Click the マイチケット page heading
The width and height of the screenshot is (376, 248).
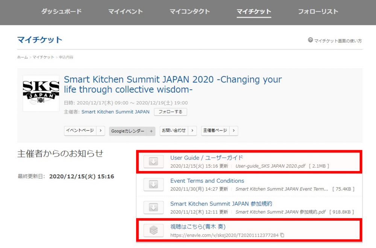pyautogui.click(x=40, y=40)
